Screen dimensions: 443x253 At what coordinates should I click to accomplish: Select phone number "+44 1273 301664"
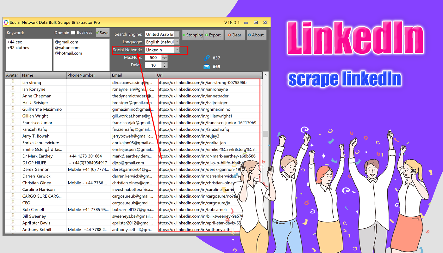click(85, 156)
